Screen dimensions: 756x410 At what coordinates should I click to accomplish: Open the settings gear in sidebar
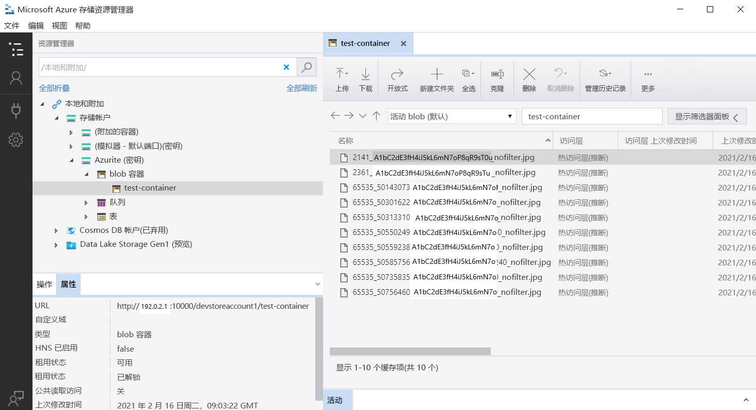click(16, 139)
